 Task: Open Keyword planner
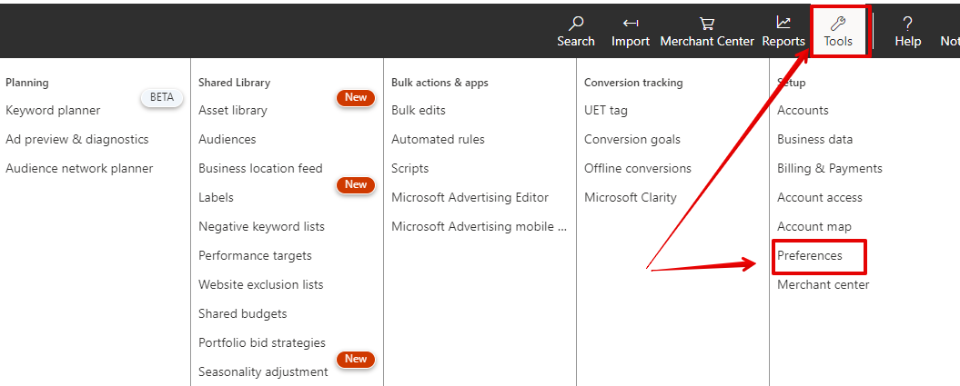click(x=53, y=110)
